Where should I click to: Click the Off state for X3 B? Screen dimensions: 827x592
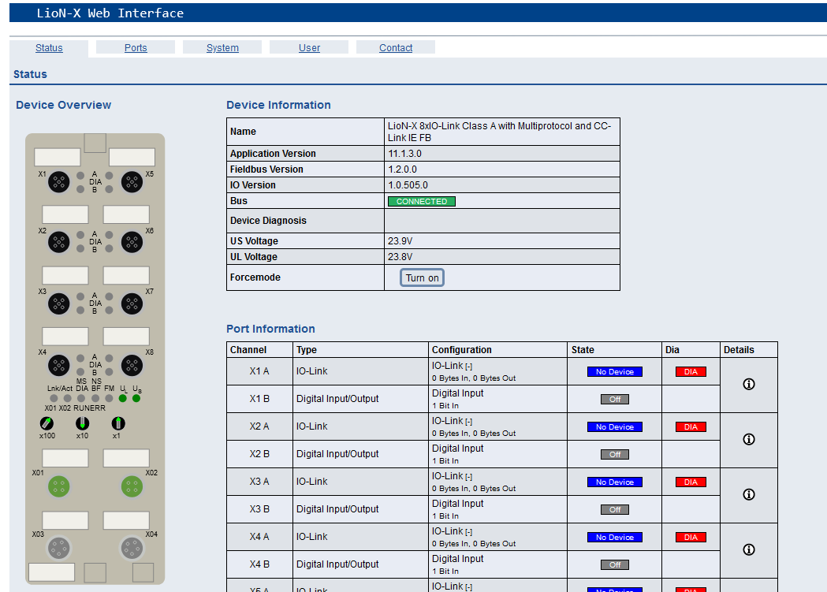(x=615, y=510)
